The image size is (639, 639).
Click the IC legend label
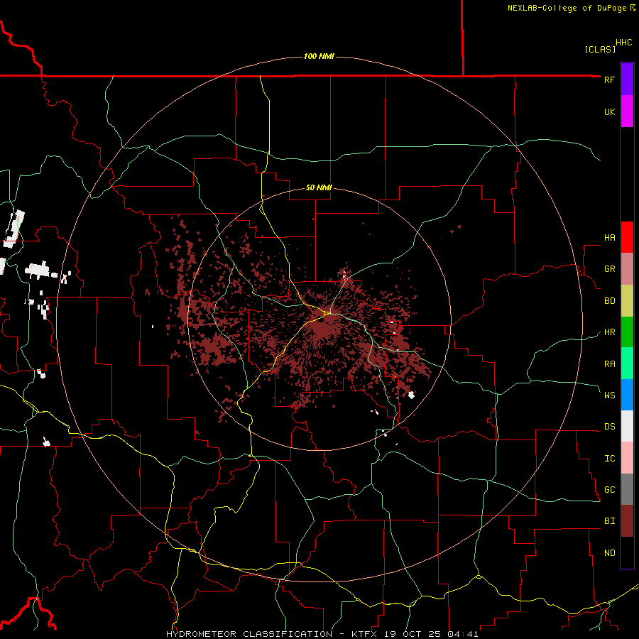click(x=609, y=459)
